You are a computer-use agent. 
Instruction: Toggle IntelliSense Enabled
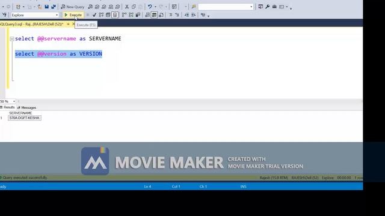(115, 15)
